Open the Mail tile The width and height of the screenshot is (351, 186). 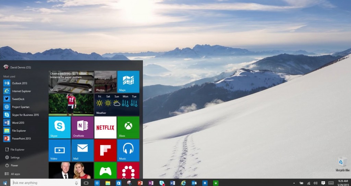82,150
